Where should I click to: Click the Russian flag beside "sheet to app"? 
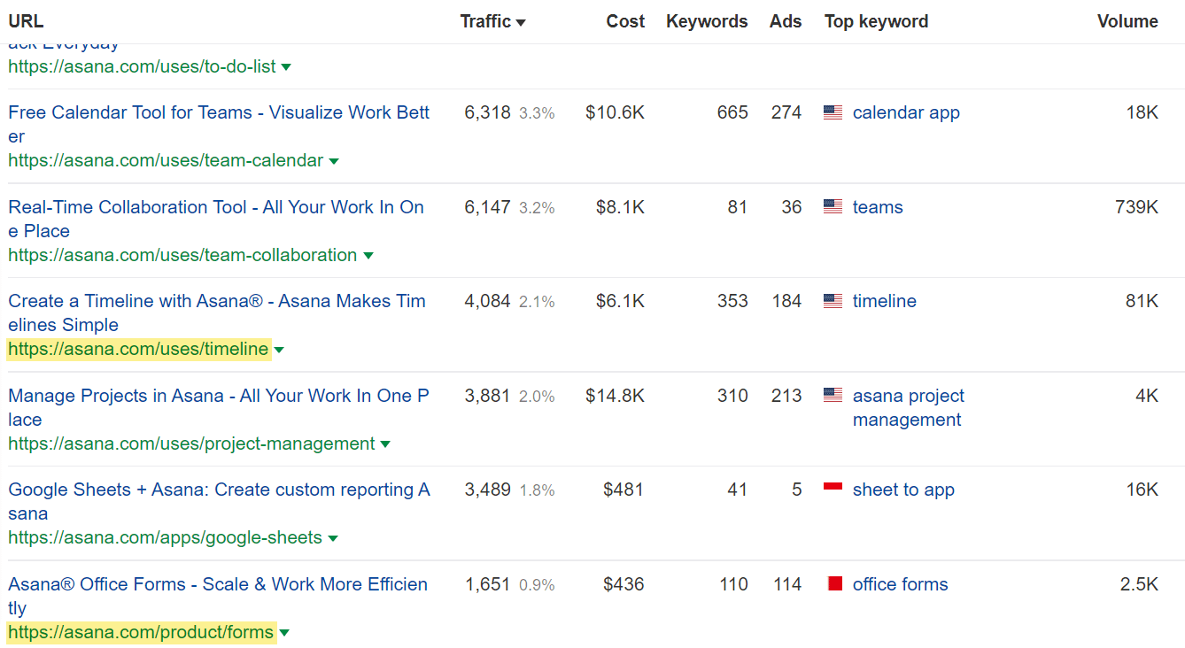coord(833,490)
